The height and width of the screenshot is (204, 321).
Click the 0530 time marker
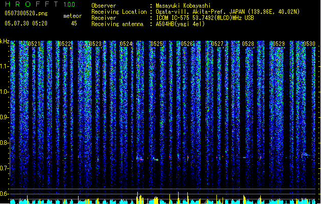[x=309, y=44]
